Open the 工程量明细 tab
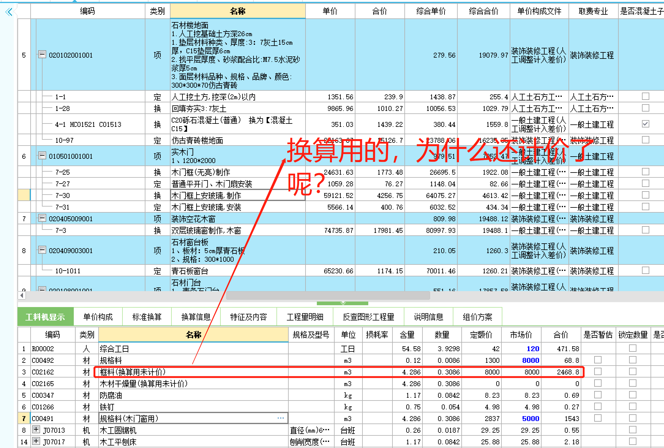664x448 pixels. [305, 317]
